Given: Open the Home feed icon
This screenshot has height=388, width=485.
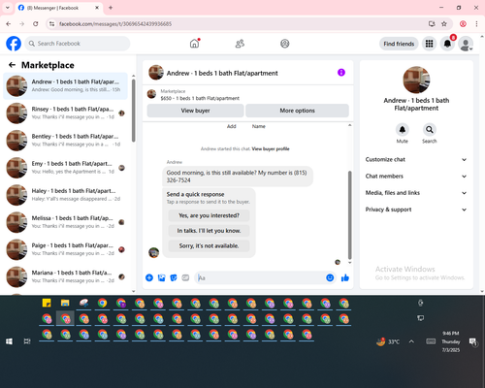Looking at the screenshot, I should point(194,44).
